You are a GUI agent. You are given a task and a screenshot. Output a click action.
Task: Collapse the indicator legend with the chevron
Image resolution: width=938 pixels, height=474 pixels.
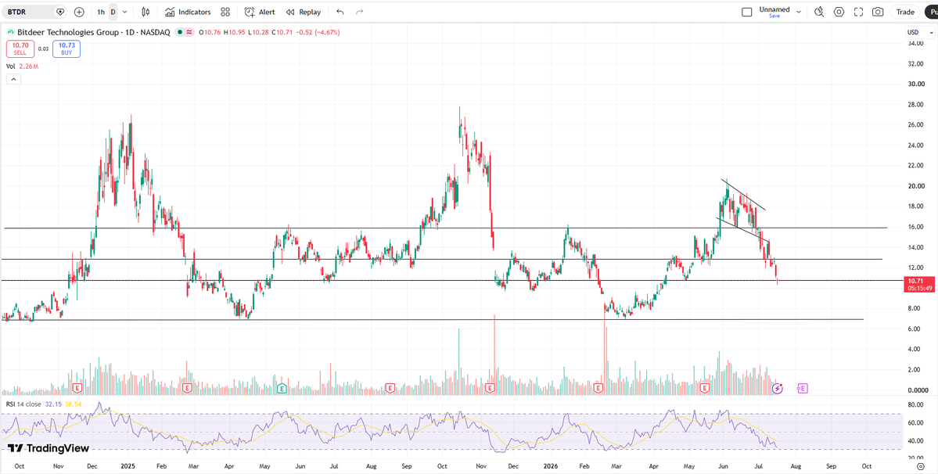tap(14, 79)
